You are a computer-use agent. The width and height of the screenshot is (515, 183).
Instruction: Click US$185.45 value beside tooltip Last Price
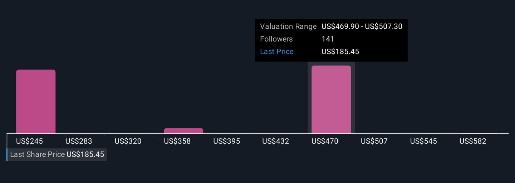(x=340, y=52)
